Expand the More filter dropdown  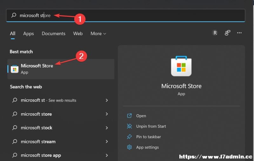pos(98,34)
